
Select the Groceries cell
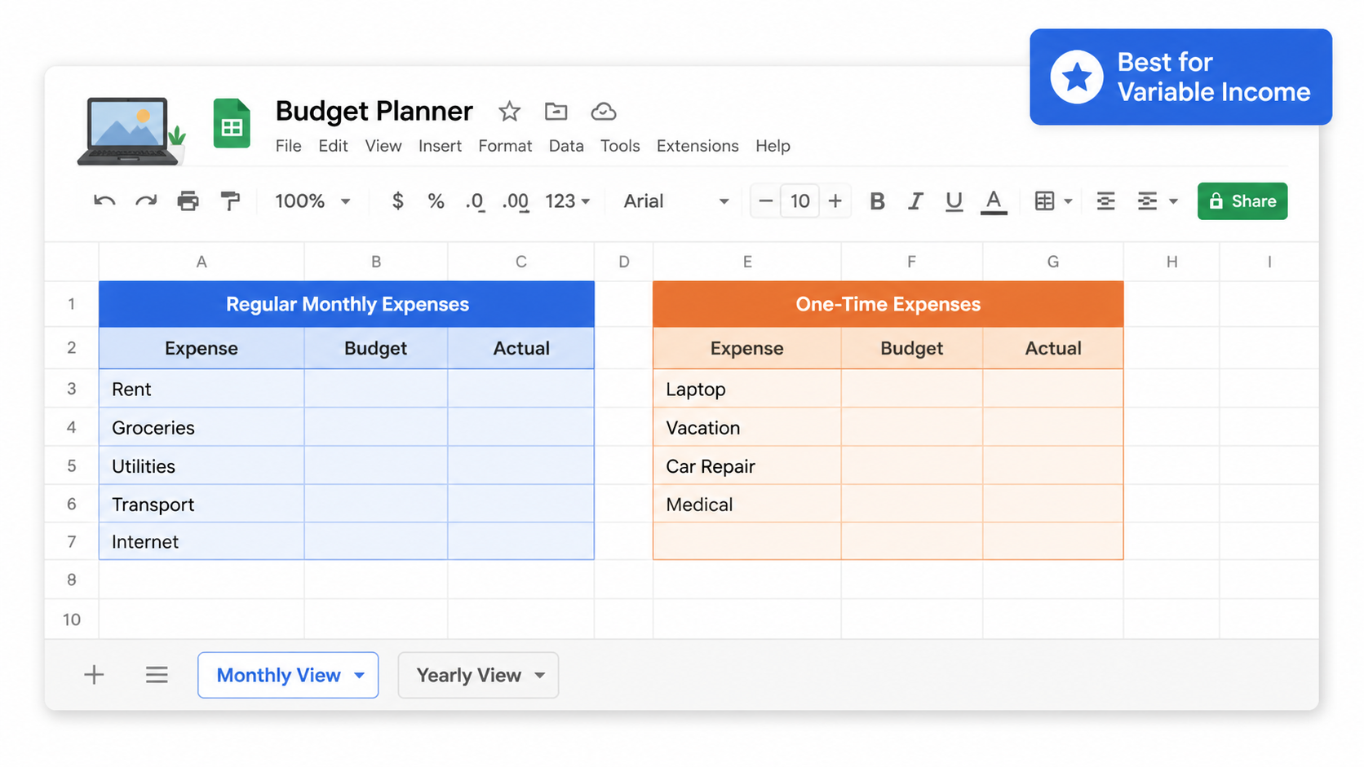coord(201,427)
